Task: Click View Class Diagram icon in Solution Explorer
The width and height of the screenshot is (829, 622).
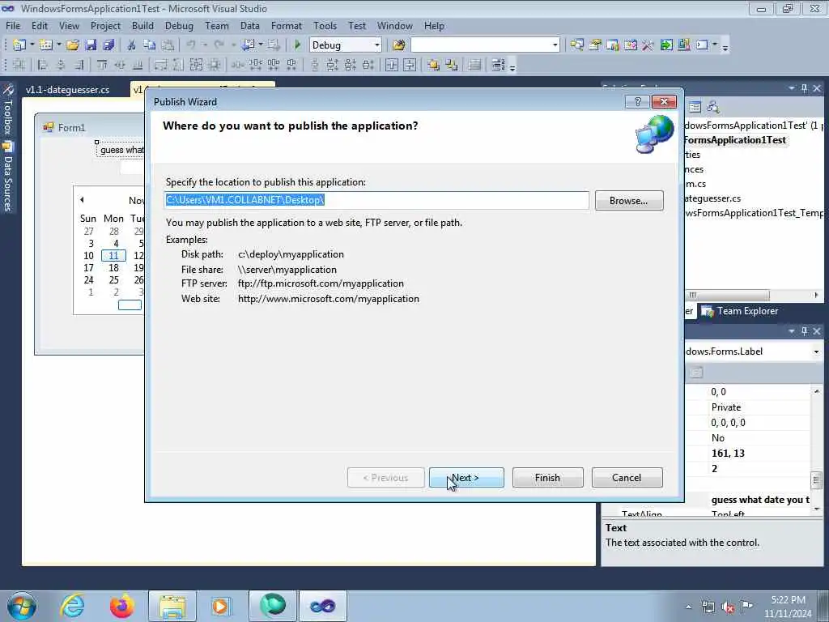Action: (712, 107)
